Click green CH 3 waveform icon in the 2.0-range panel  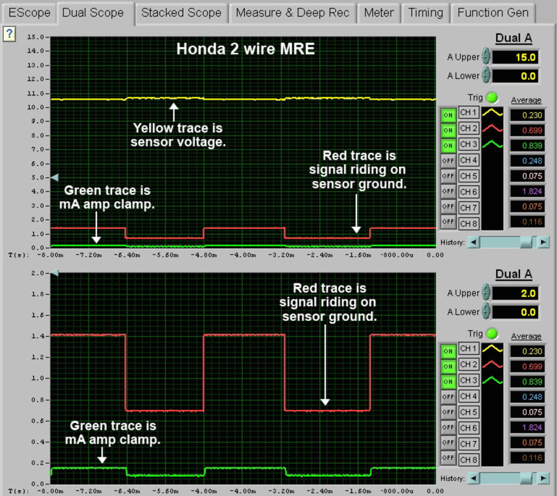[493, 380]
